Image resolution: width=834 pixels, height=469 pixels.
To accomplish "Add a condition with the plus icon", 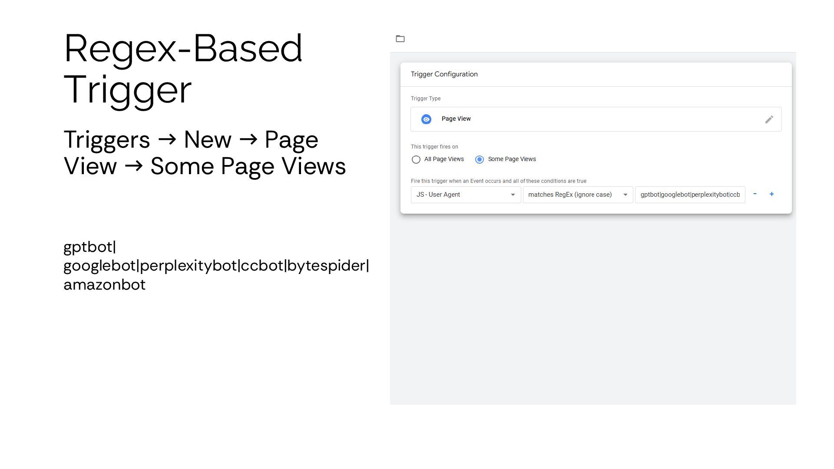I will coord(771,194).
